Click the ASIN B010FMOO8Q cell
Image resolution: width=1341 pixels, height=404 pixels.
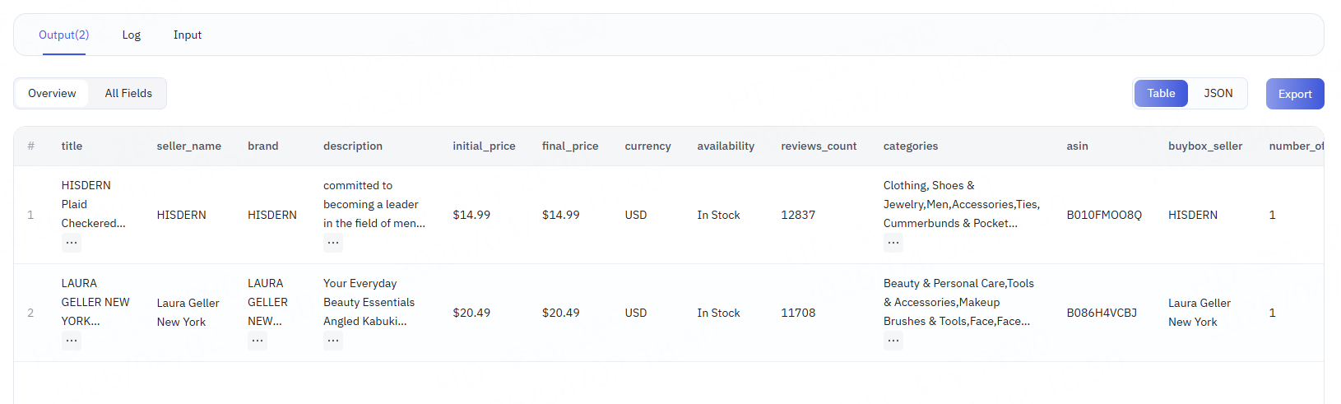[1104, 215]
